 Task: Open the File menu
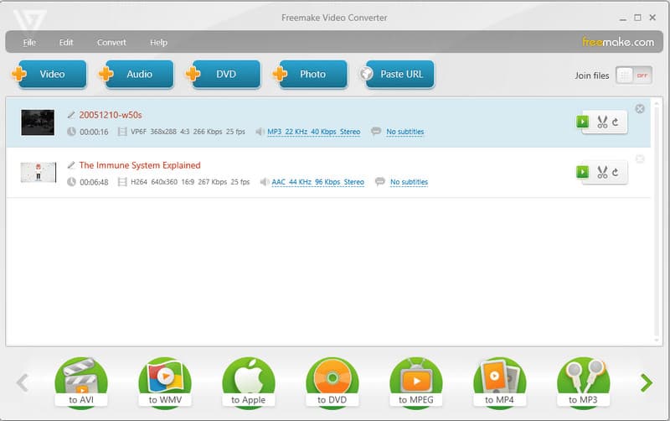pyautogui.click(x=29, y=42)
